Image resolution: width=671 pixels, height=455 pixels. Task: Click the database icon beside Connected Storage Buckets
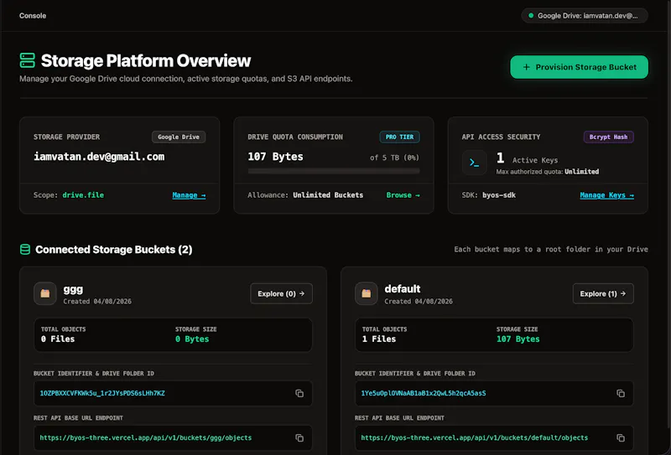click(25, 250)
